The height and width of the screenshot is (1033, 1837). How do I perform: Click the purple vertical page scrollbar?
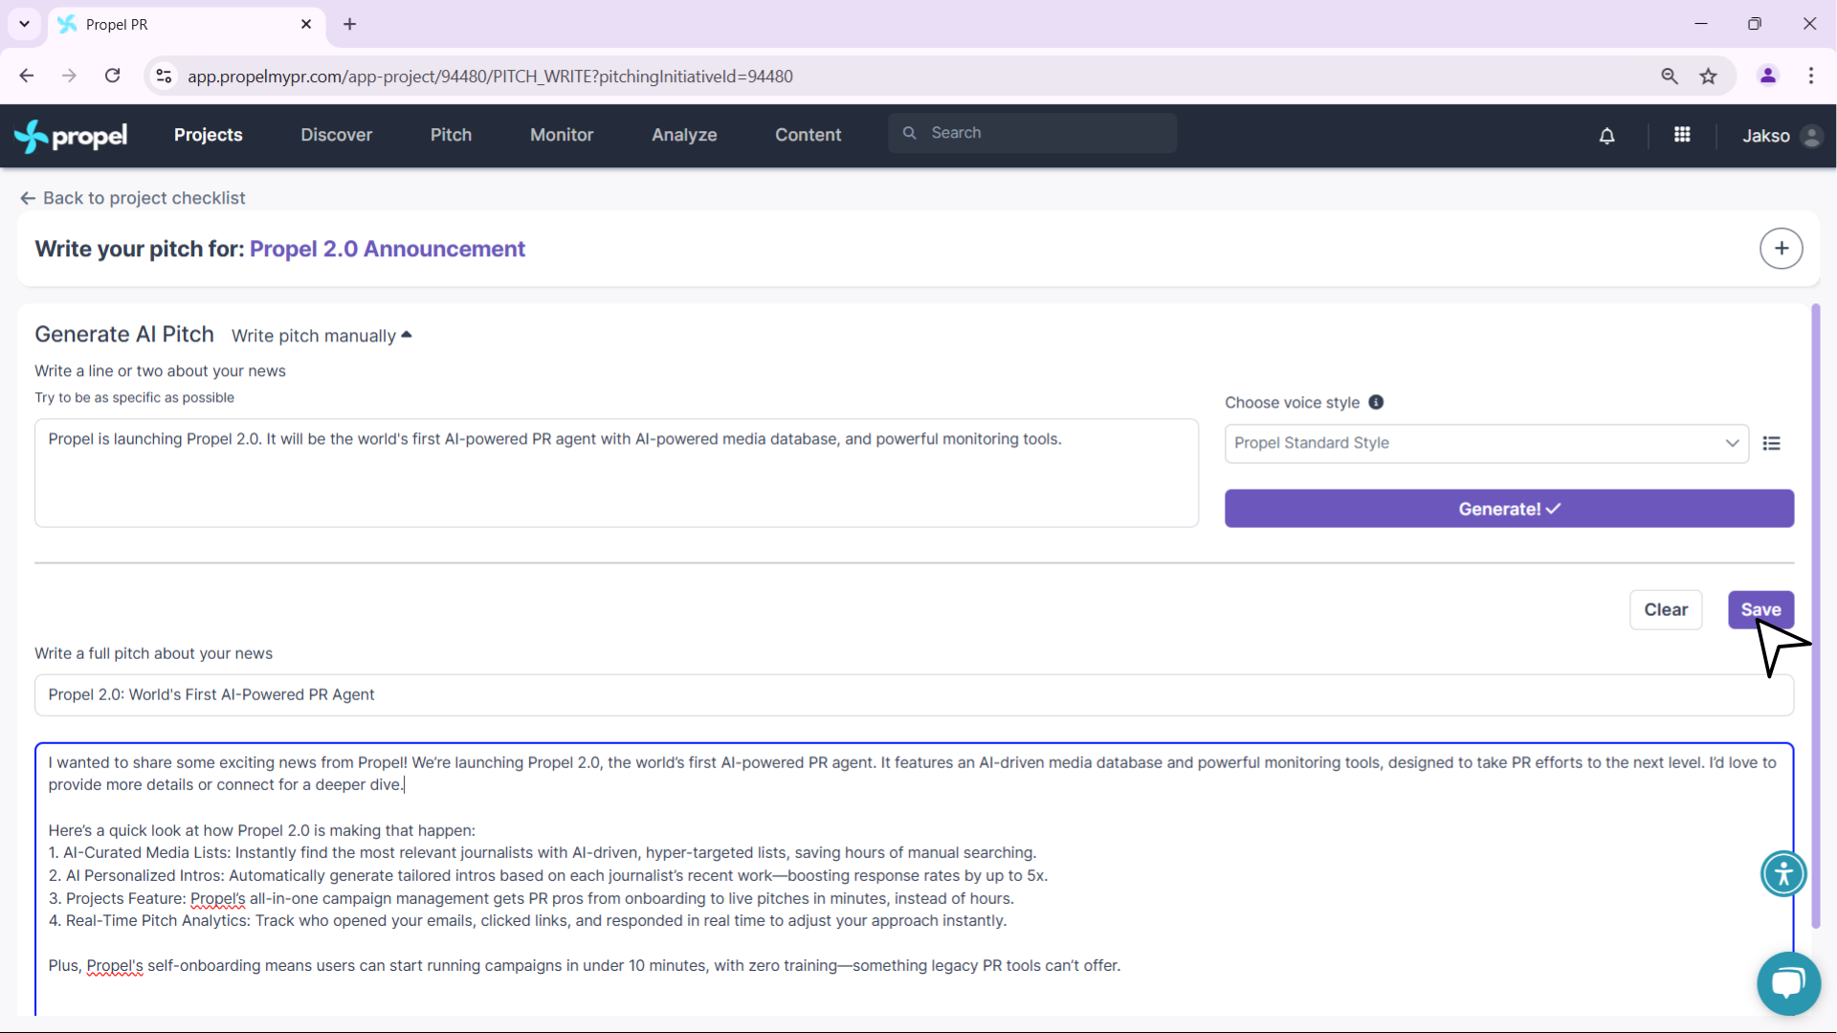tap(1815, 616)
